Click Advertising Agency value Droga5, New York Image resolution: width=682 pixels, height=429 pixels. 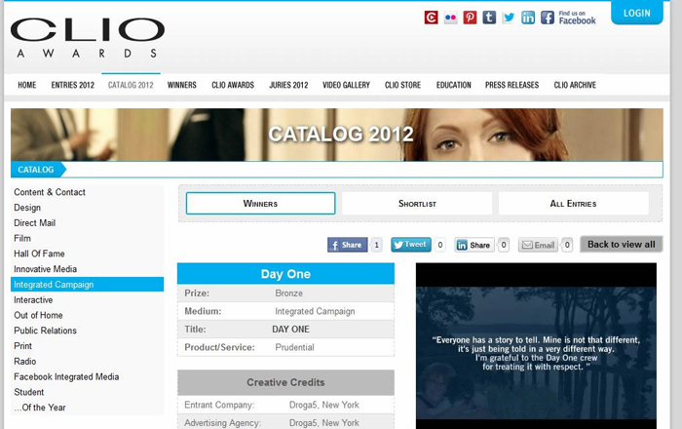click(324, 423)
